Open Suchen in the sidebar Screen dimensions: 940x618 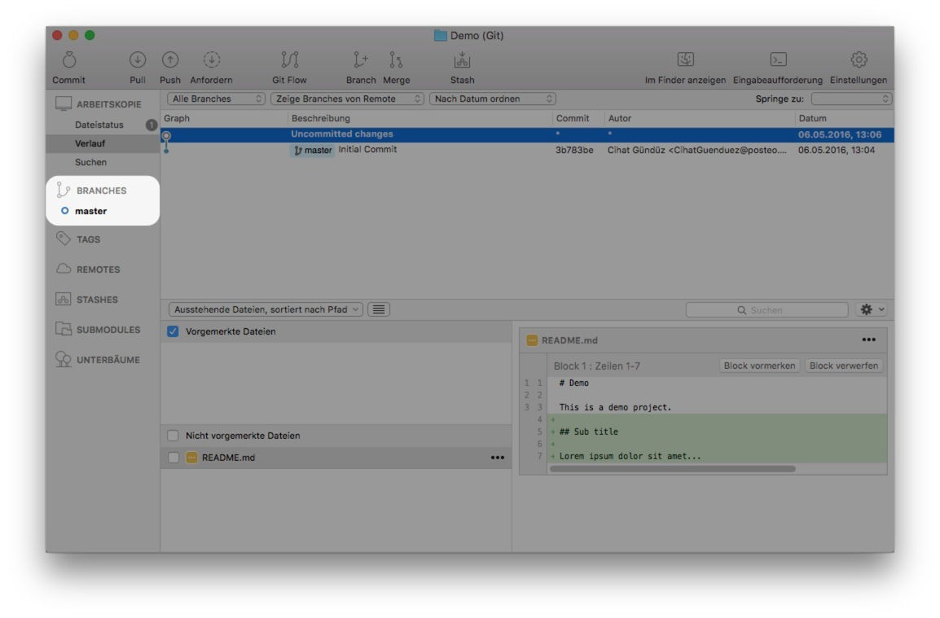tap(90, 162)
